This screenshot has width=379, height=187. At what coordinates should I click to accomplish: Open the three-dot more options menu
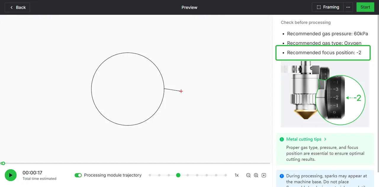348,7
